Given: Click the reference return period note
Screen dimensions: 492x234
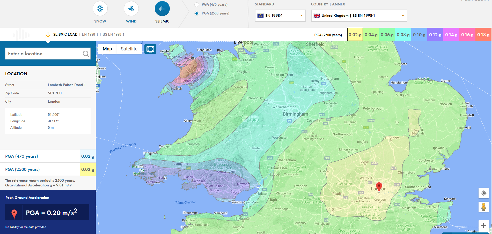Looking at the screenshot, I should tap(40, 180).
